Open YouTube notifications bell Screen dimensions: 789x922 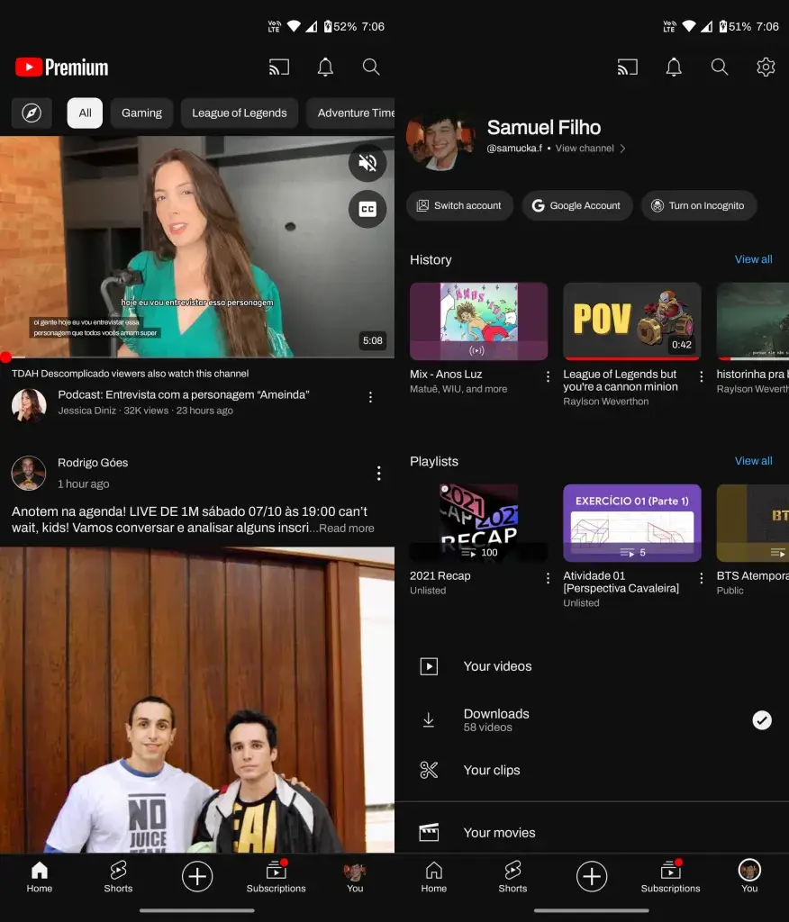[325, 67]
